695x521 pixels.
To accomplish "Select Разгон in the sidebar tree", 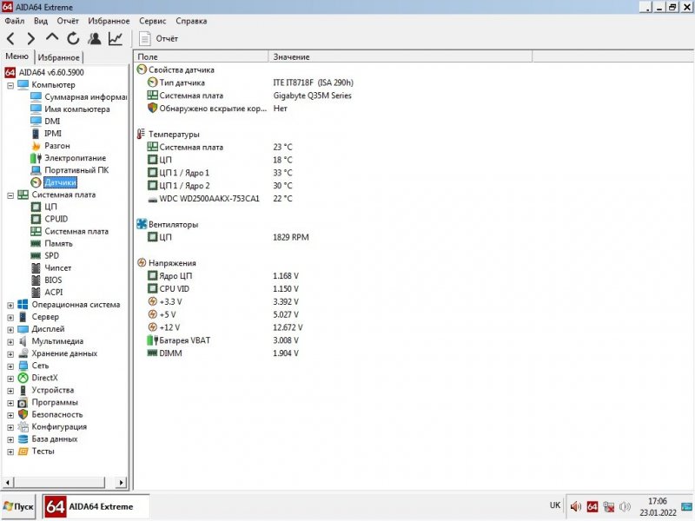I will 57,146.
